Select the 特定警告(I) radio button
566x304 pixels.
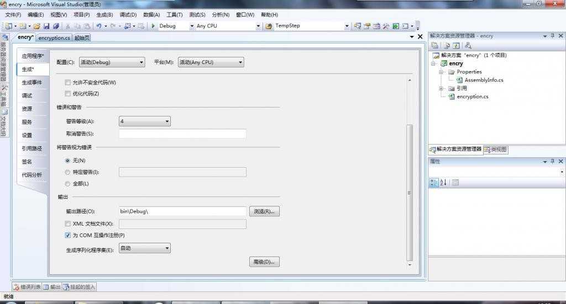point(67,172)
